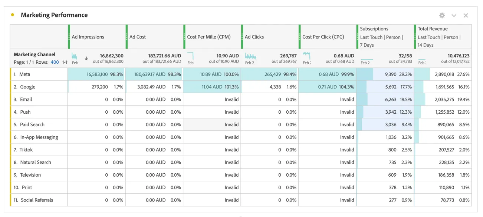Click the Ad Impressions sparkline trend icon

coord(75,56)
